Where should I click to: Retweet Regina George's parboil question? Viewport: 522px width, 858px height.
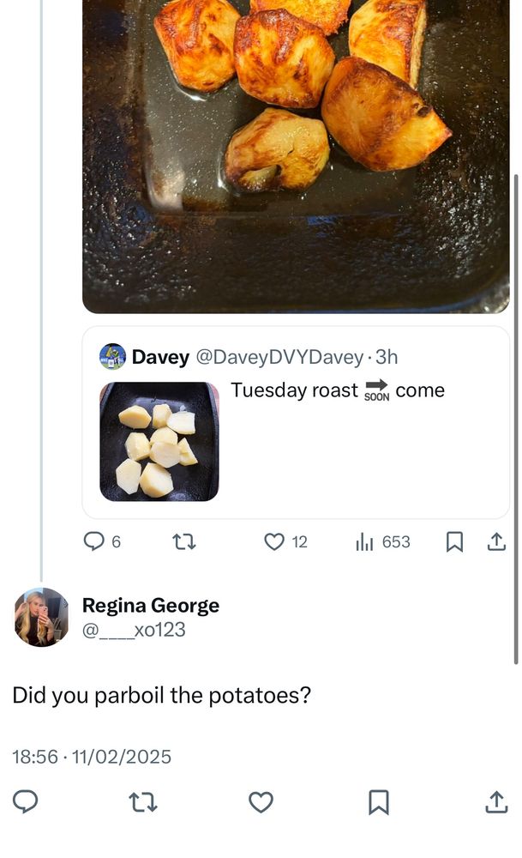142,801
